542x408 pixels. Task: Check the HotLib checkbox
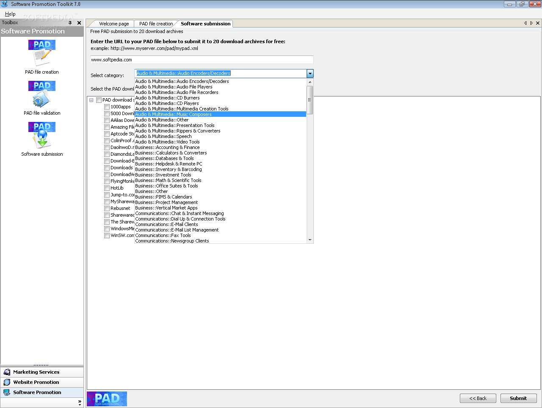[107, 188]
